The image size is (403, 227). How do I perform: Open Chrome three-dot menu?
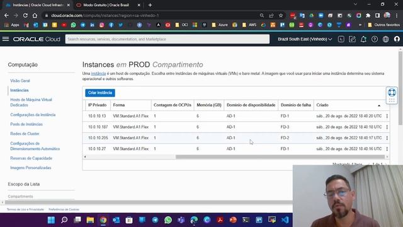click(397, 15)
